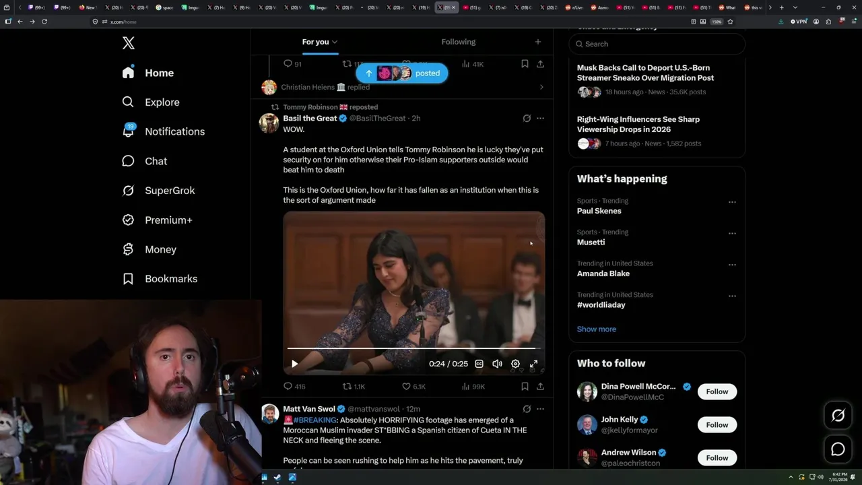Seek on the video progress bar
Image resolution: width=862 pixels, height=485 pixels.
click(414, 348)
